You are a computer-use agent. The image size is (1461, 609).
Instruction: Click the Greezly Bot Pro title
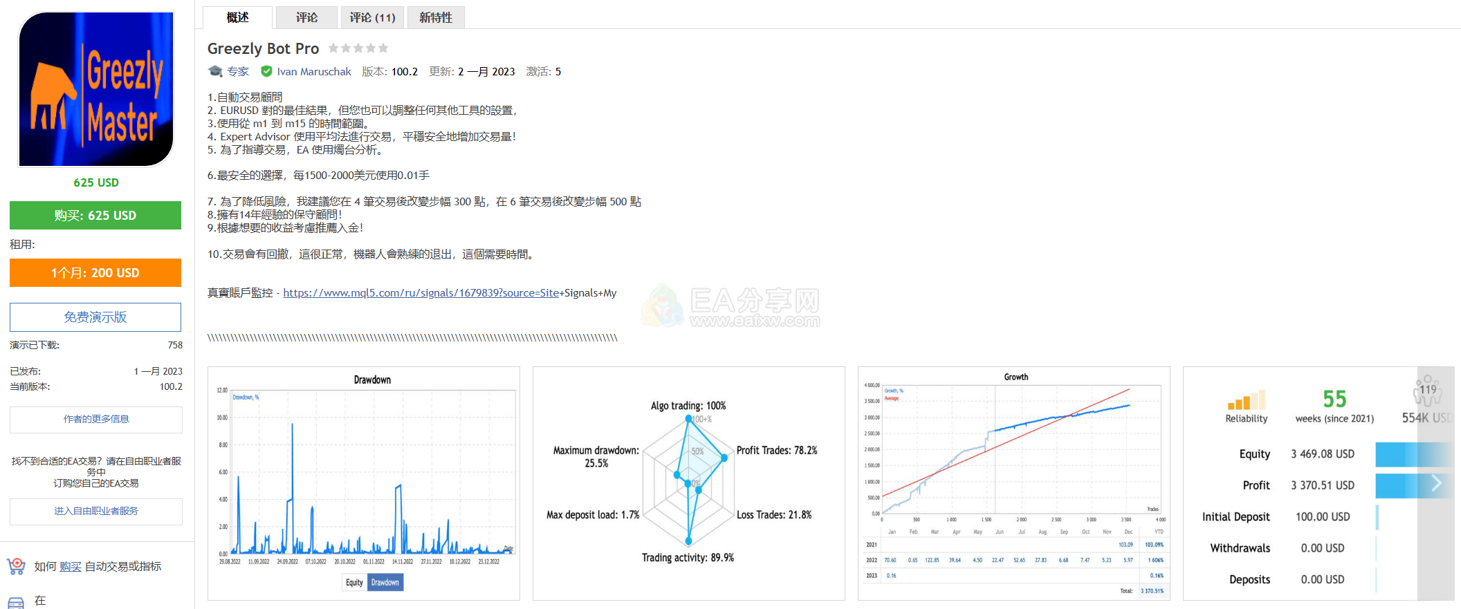pyautogui.click(x=263, y=48)
